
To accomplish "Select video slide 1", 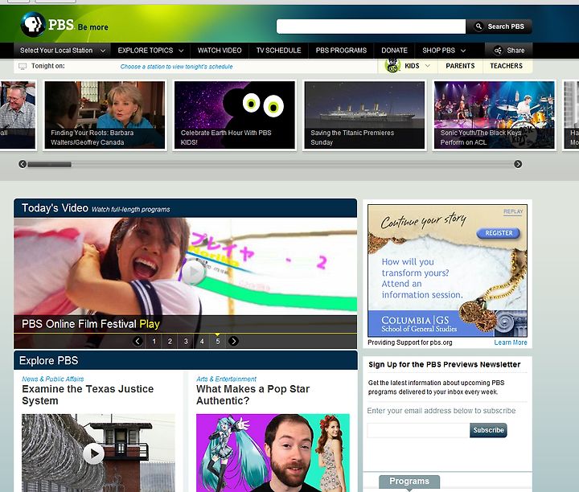I will [154, 342].
